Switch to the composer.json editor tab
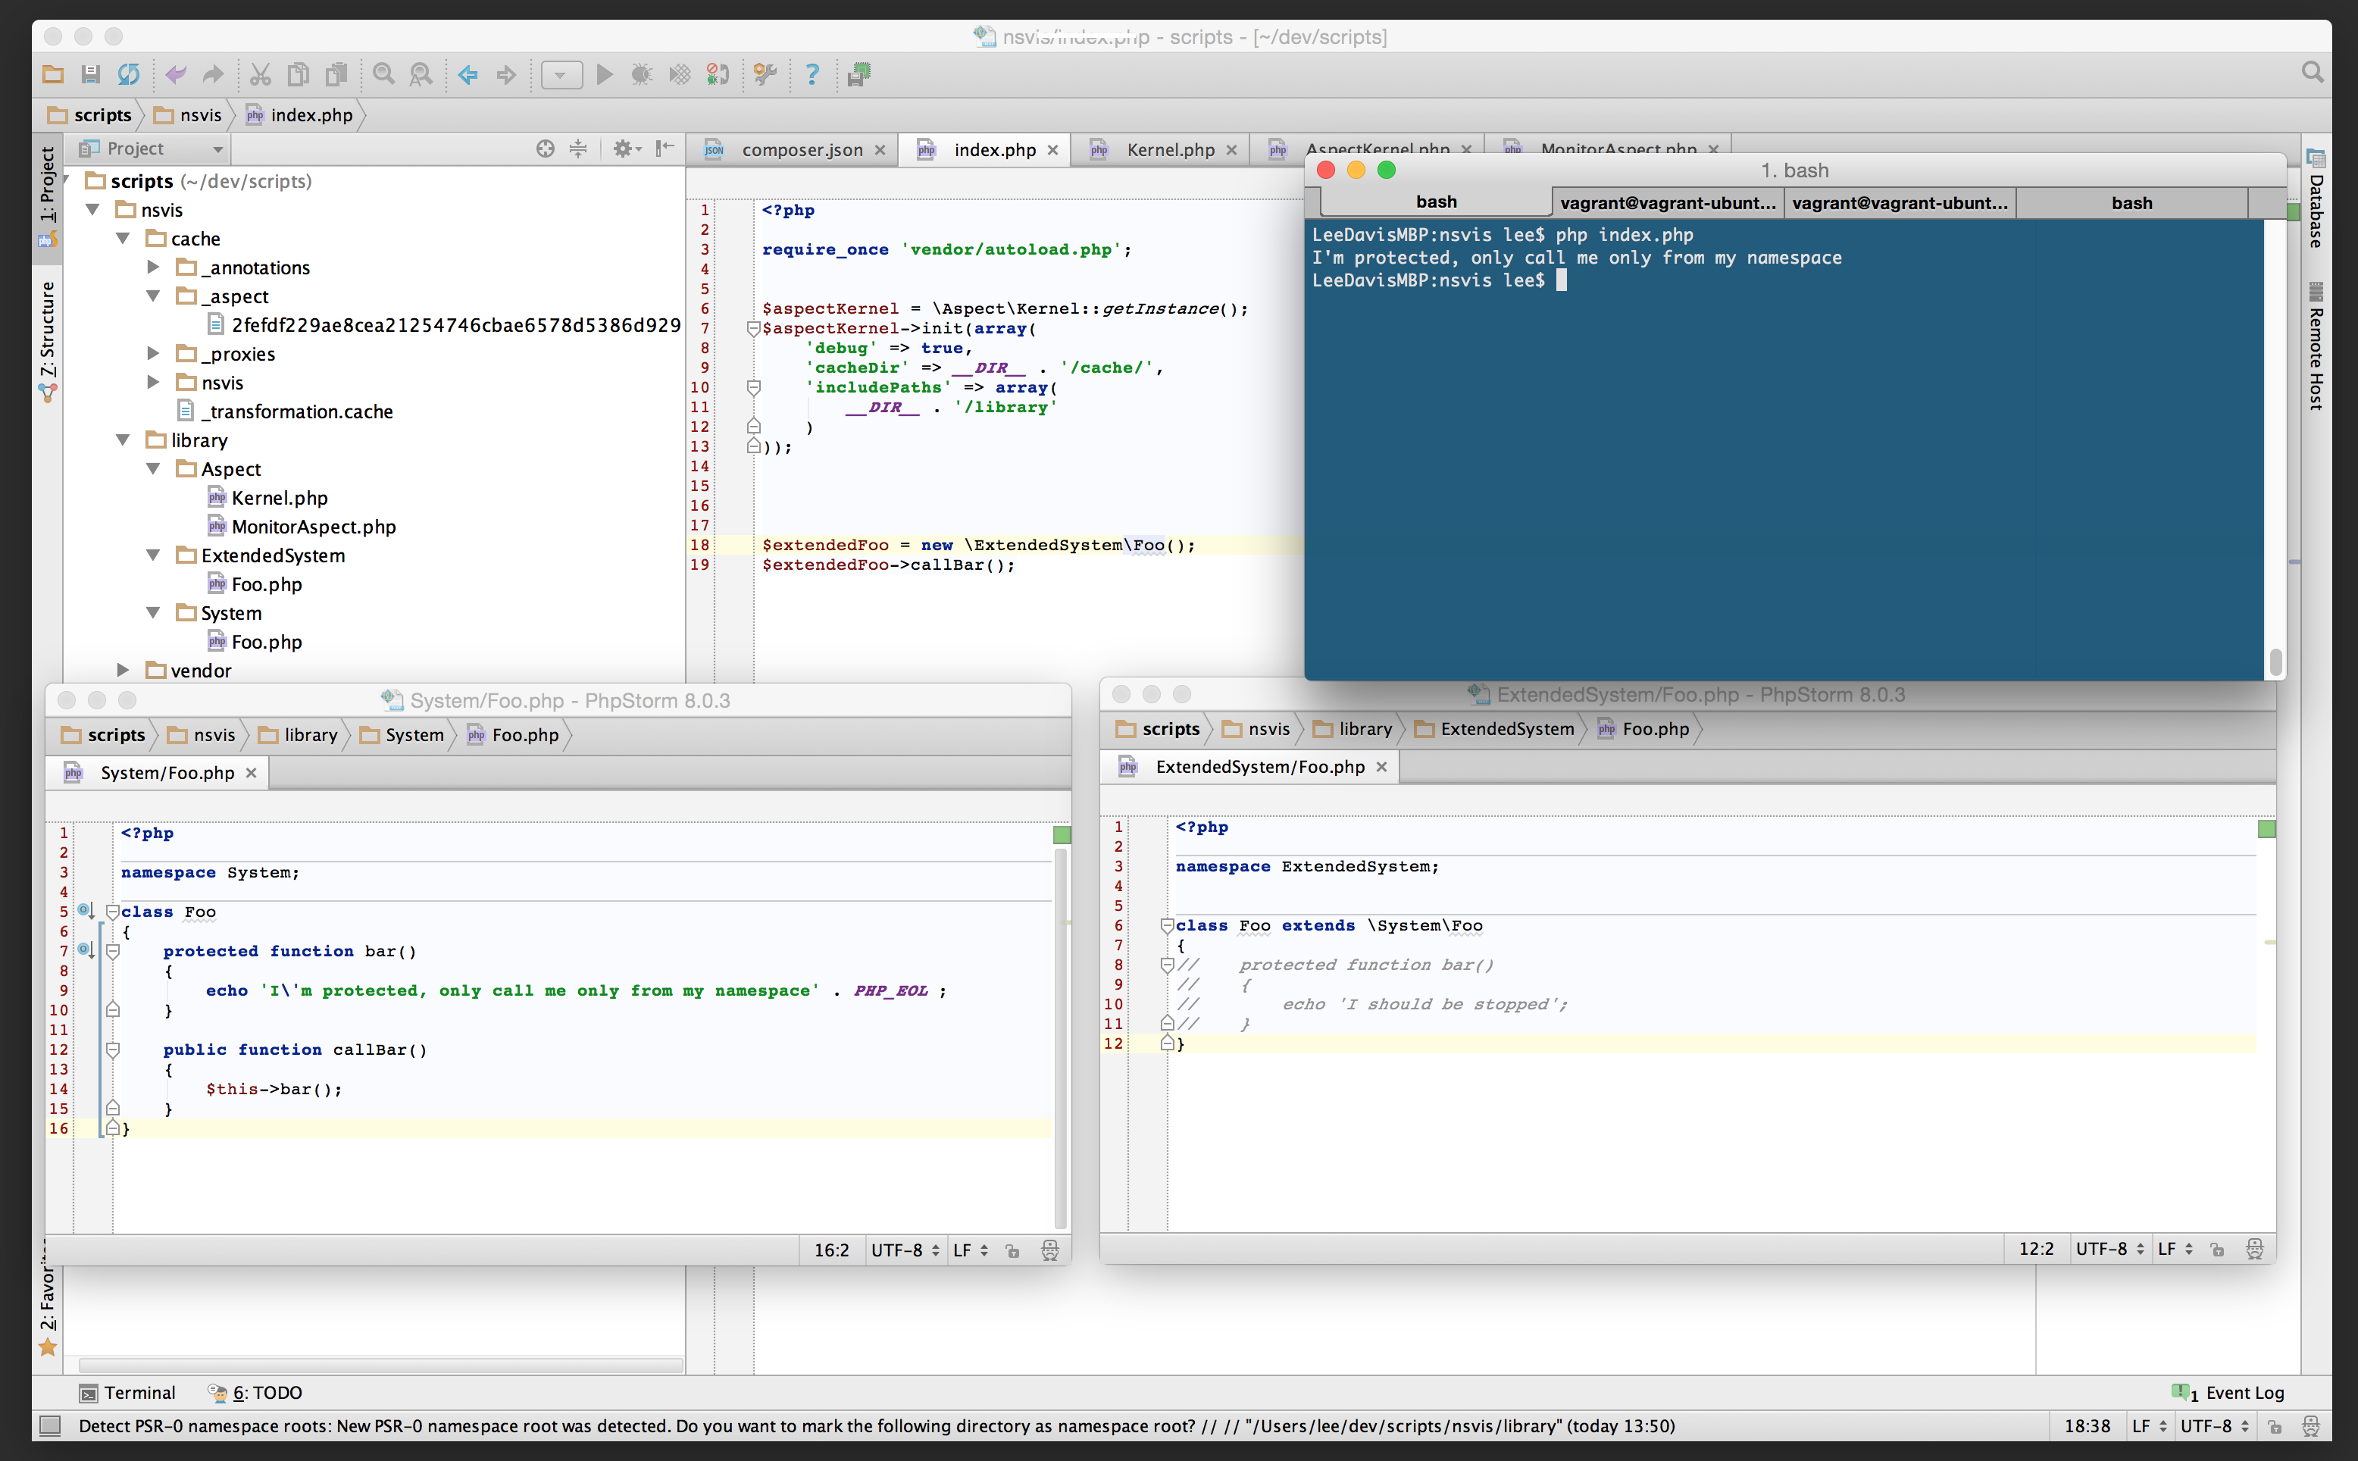2358x1461 pixels. (790, 150)
